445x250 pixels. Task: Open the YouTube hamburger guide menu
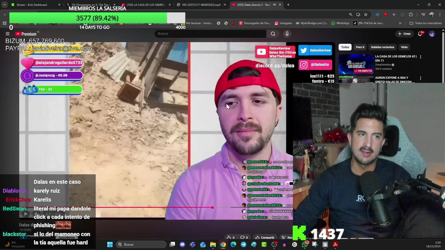[7, 34]
